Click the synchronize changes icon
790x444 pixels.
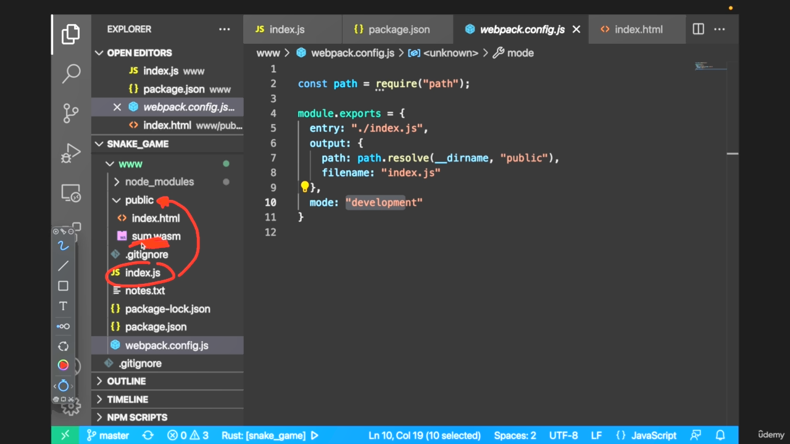point(148,435)
